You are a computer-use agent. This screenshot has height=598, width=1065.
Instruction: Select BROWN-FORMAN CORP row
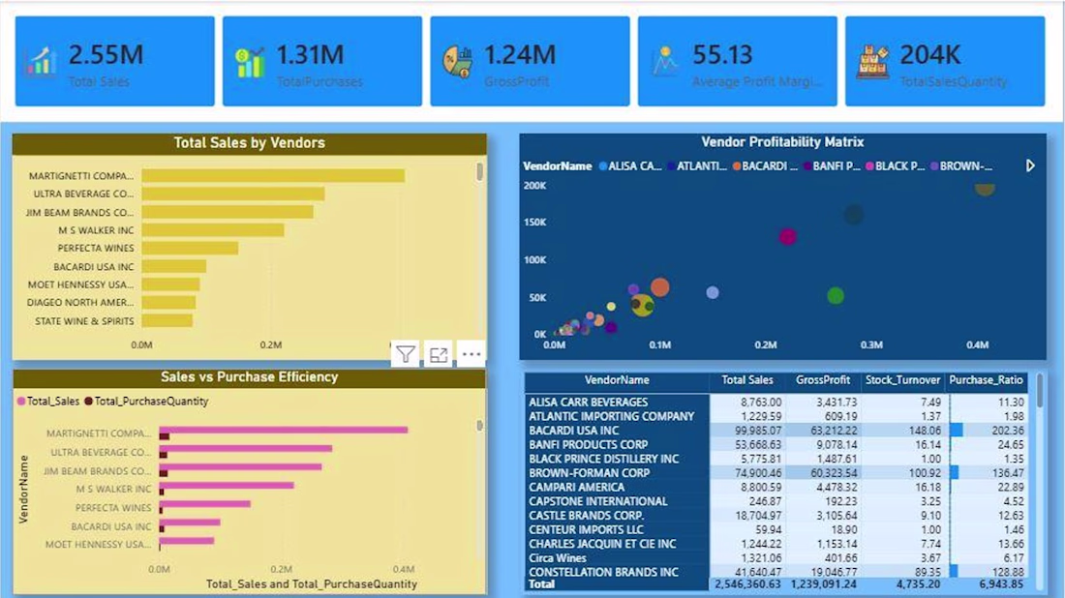776,472
